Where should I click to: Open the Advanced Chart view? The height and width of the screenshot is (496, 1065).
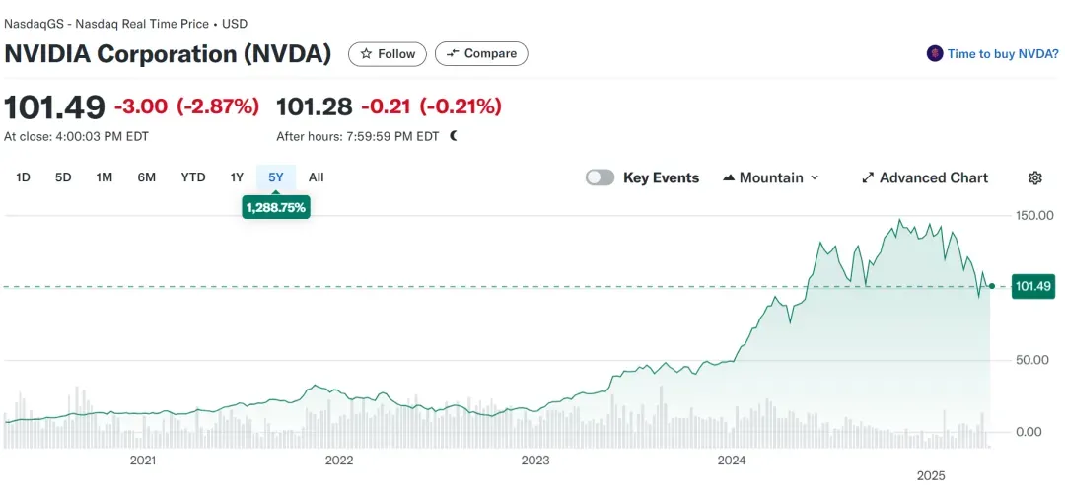933,177
